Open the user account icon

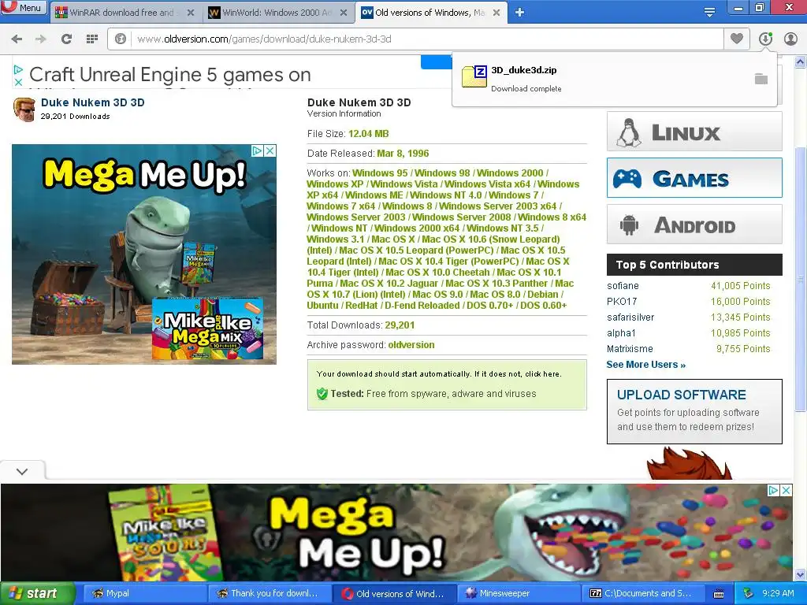coord(790,39)
